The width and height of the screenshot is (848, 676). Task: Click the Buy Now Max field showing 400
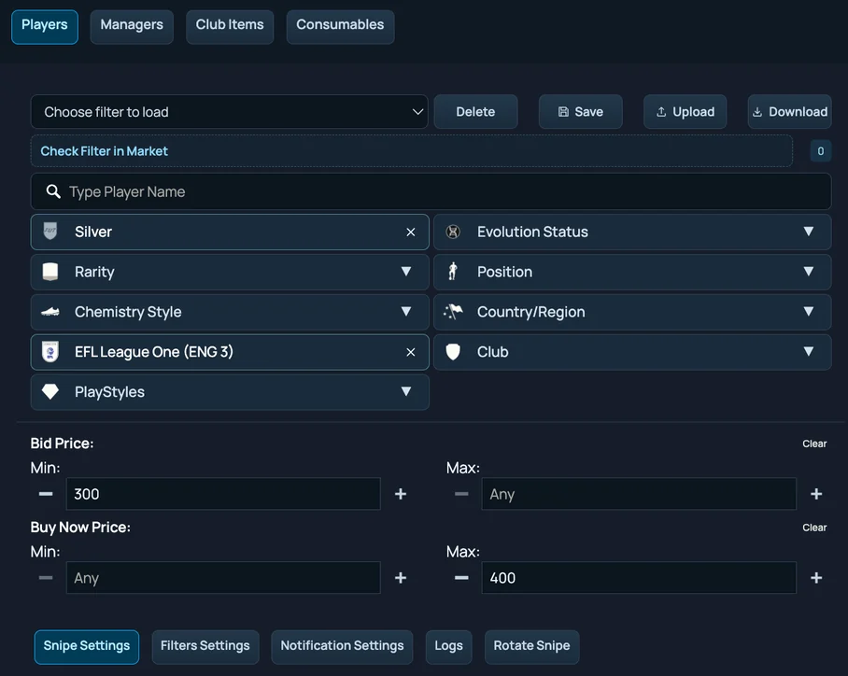[639, 578]
